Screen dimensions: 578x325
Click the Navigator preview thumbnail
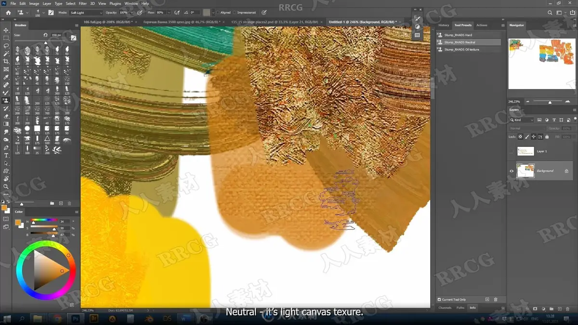542,64
